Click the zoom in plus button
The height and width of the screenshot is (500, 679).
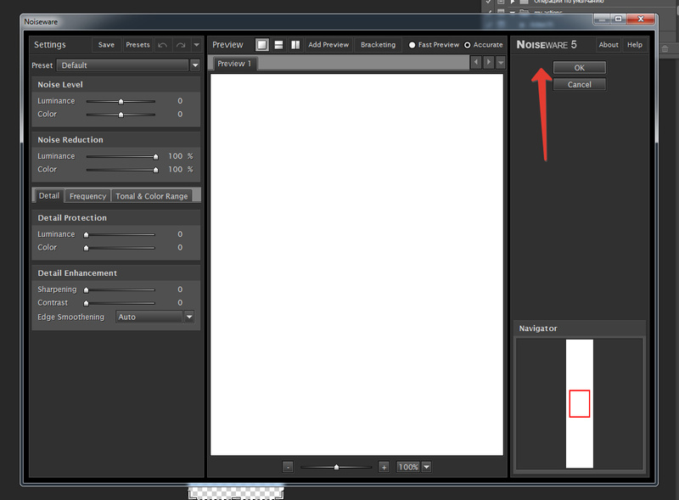point(384,467)
